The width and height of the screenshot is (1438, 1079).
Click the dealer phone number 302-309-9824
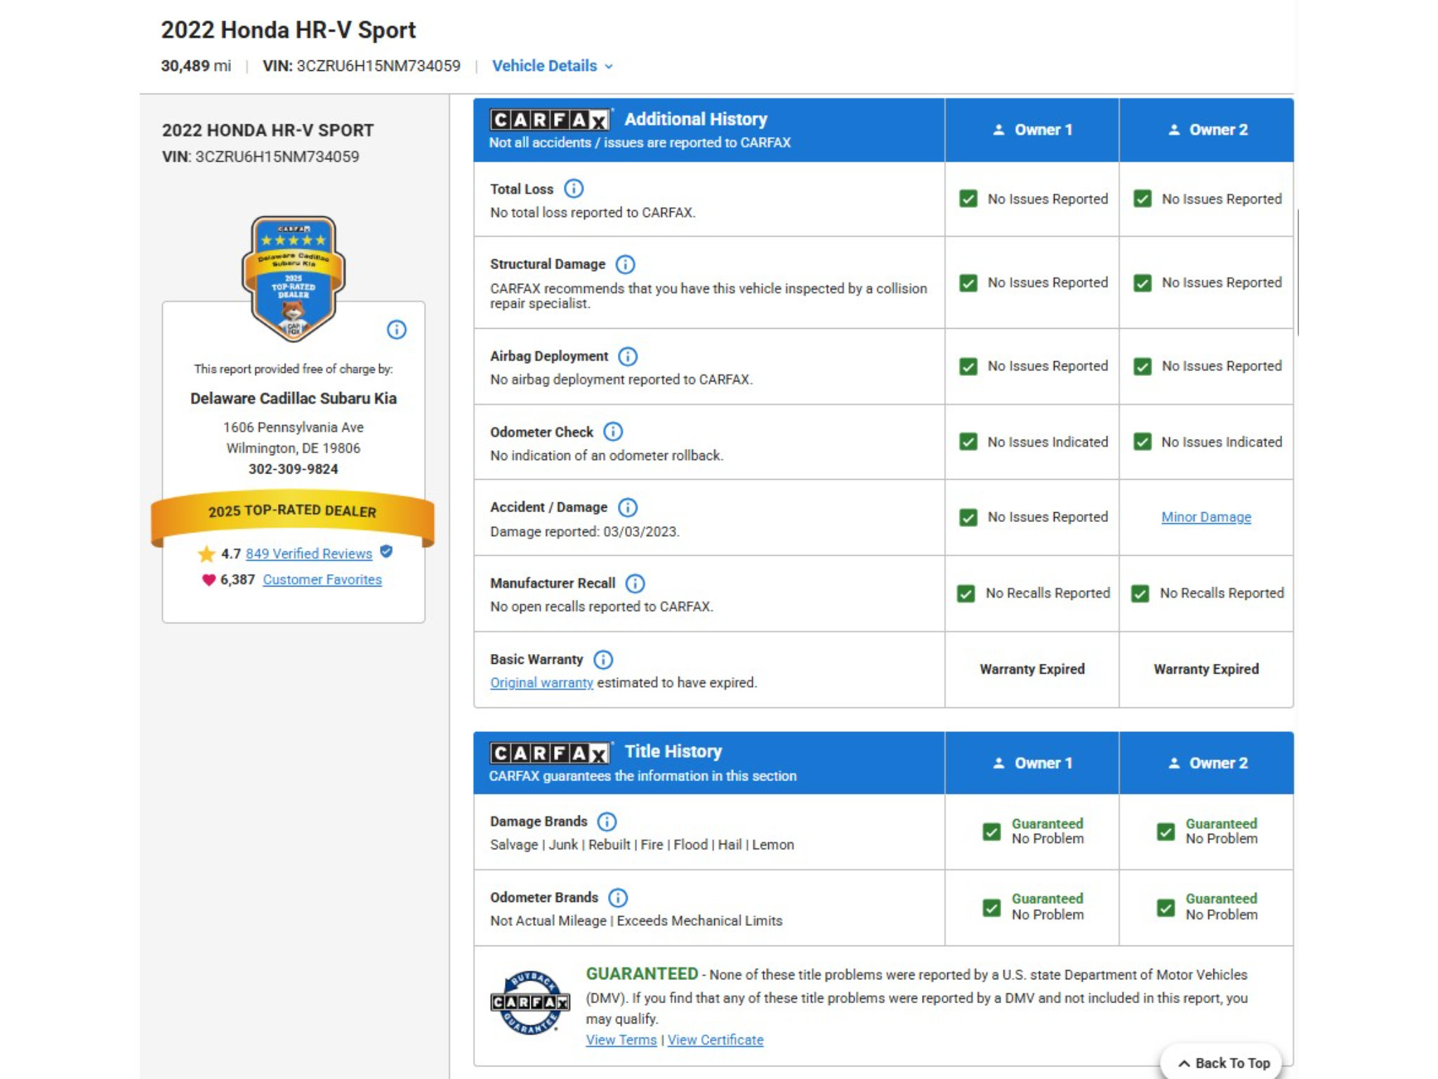(x=293, y=469)
